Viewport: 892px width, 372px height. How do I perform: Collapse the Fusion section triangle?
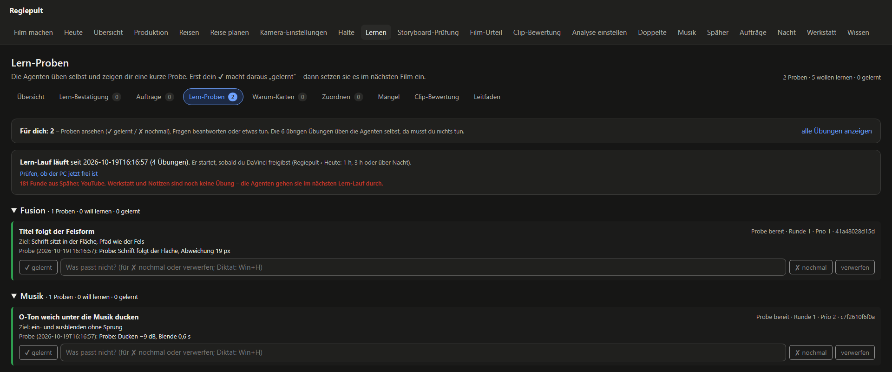click(14, 211)
